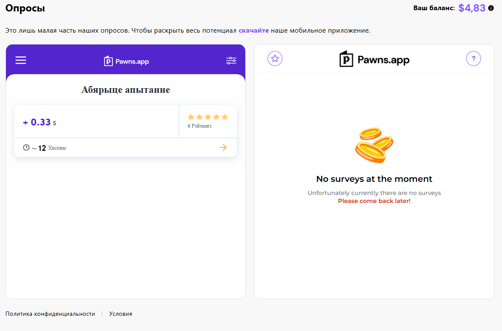502x331 pixels.
Task: Click black Pawns.app logo in right panel
Action: pyautogui.click(x=374, y=59)
